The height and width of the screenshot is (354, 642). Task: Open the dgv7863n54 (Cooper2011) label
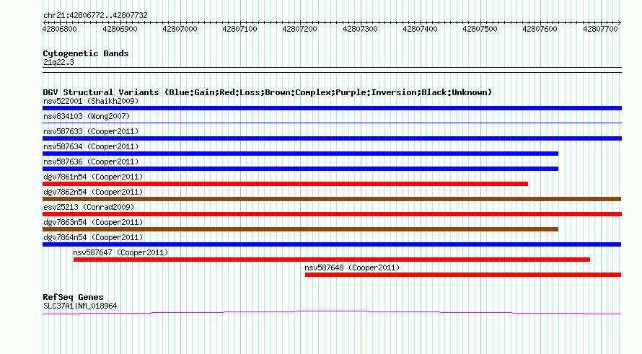(93, 222)
